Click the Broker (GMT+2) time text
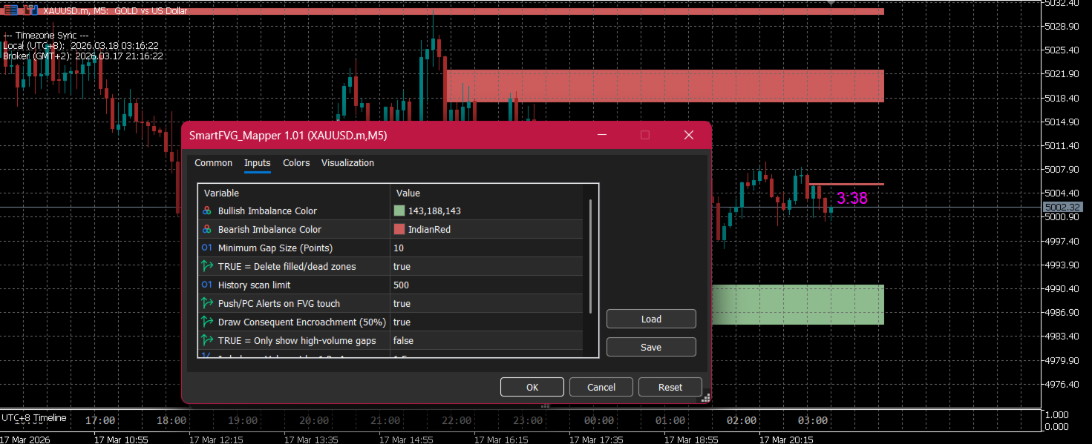This screenshot has width=1092, height=444. 83,56
